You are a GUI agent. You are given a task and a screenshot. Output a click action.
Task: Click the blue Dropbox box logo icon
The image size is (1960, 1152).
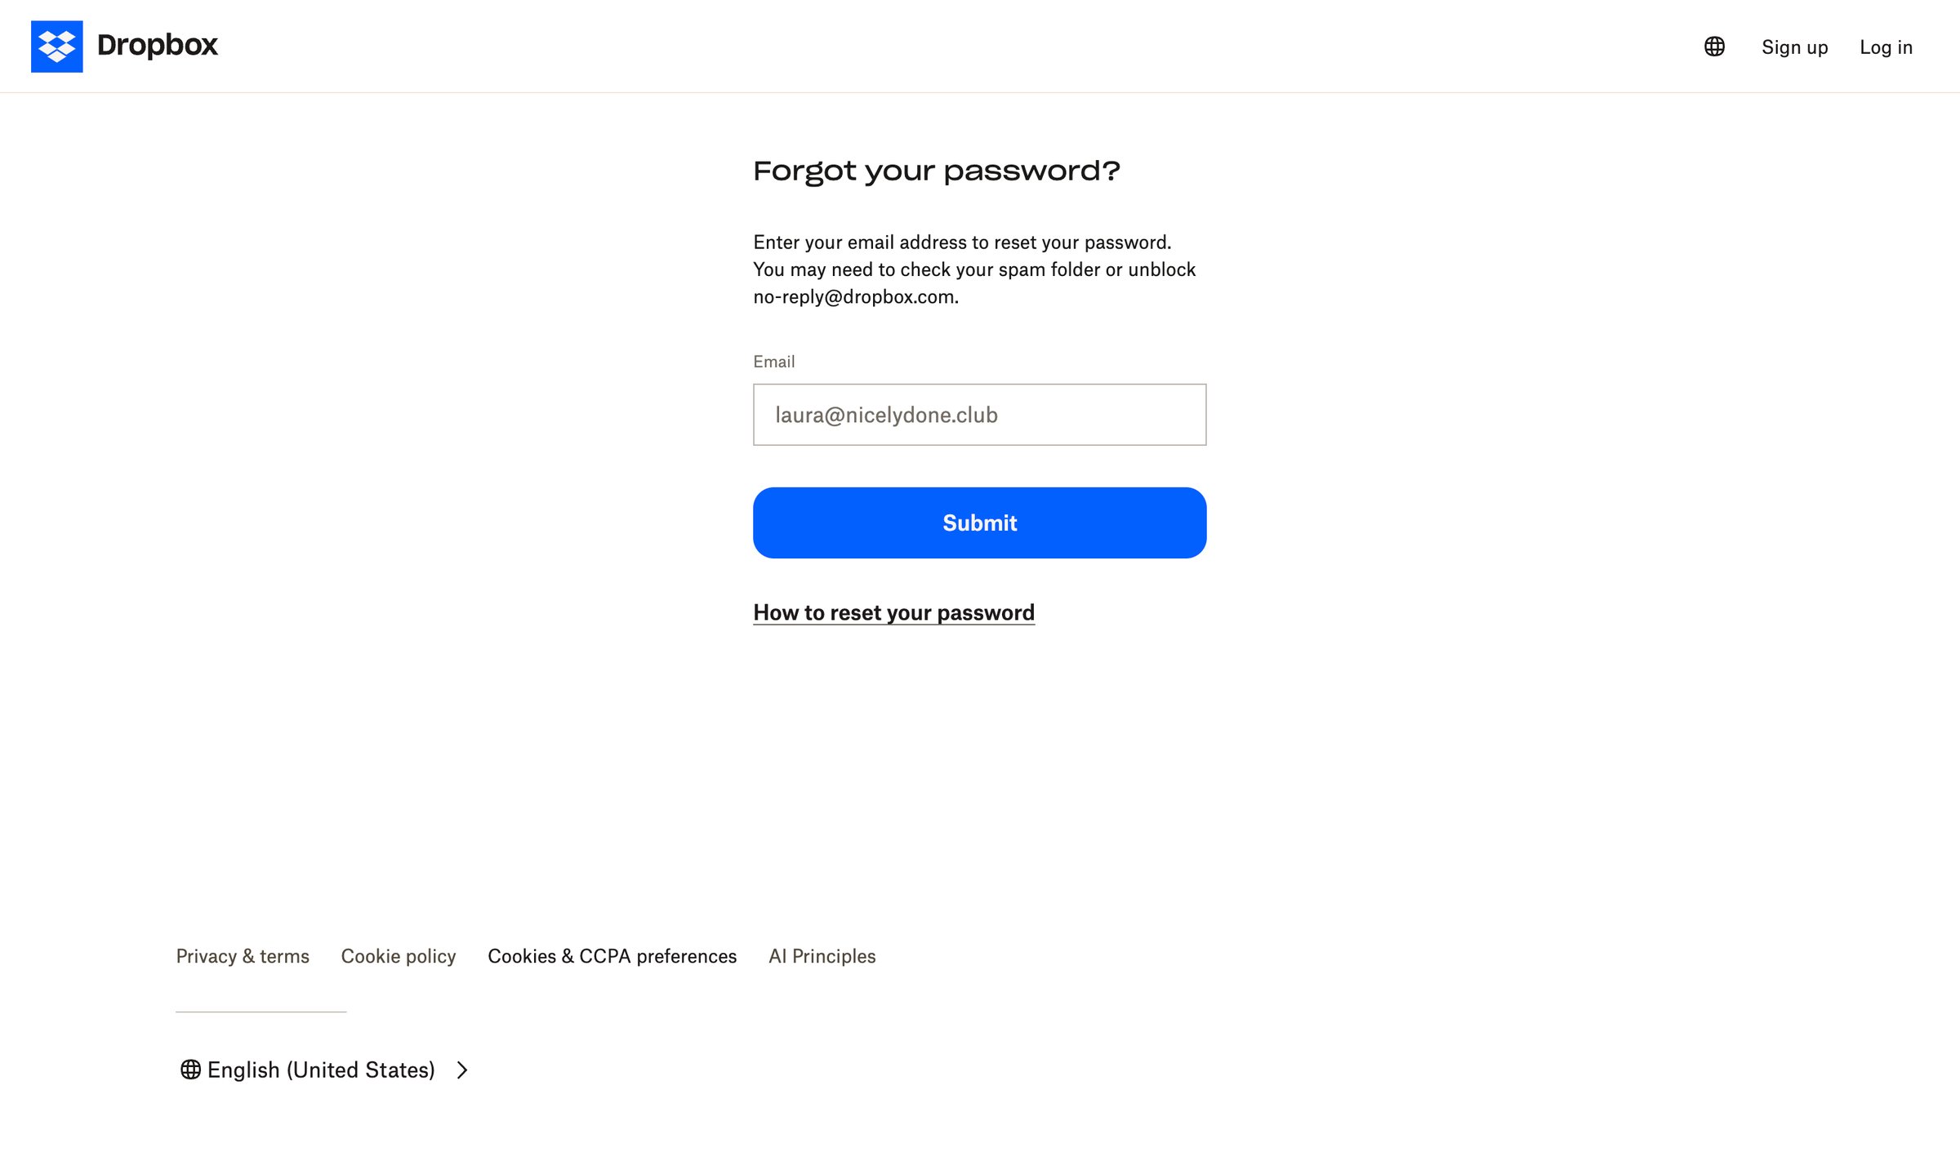pyautogui.click(x=56, y=47)
